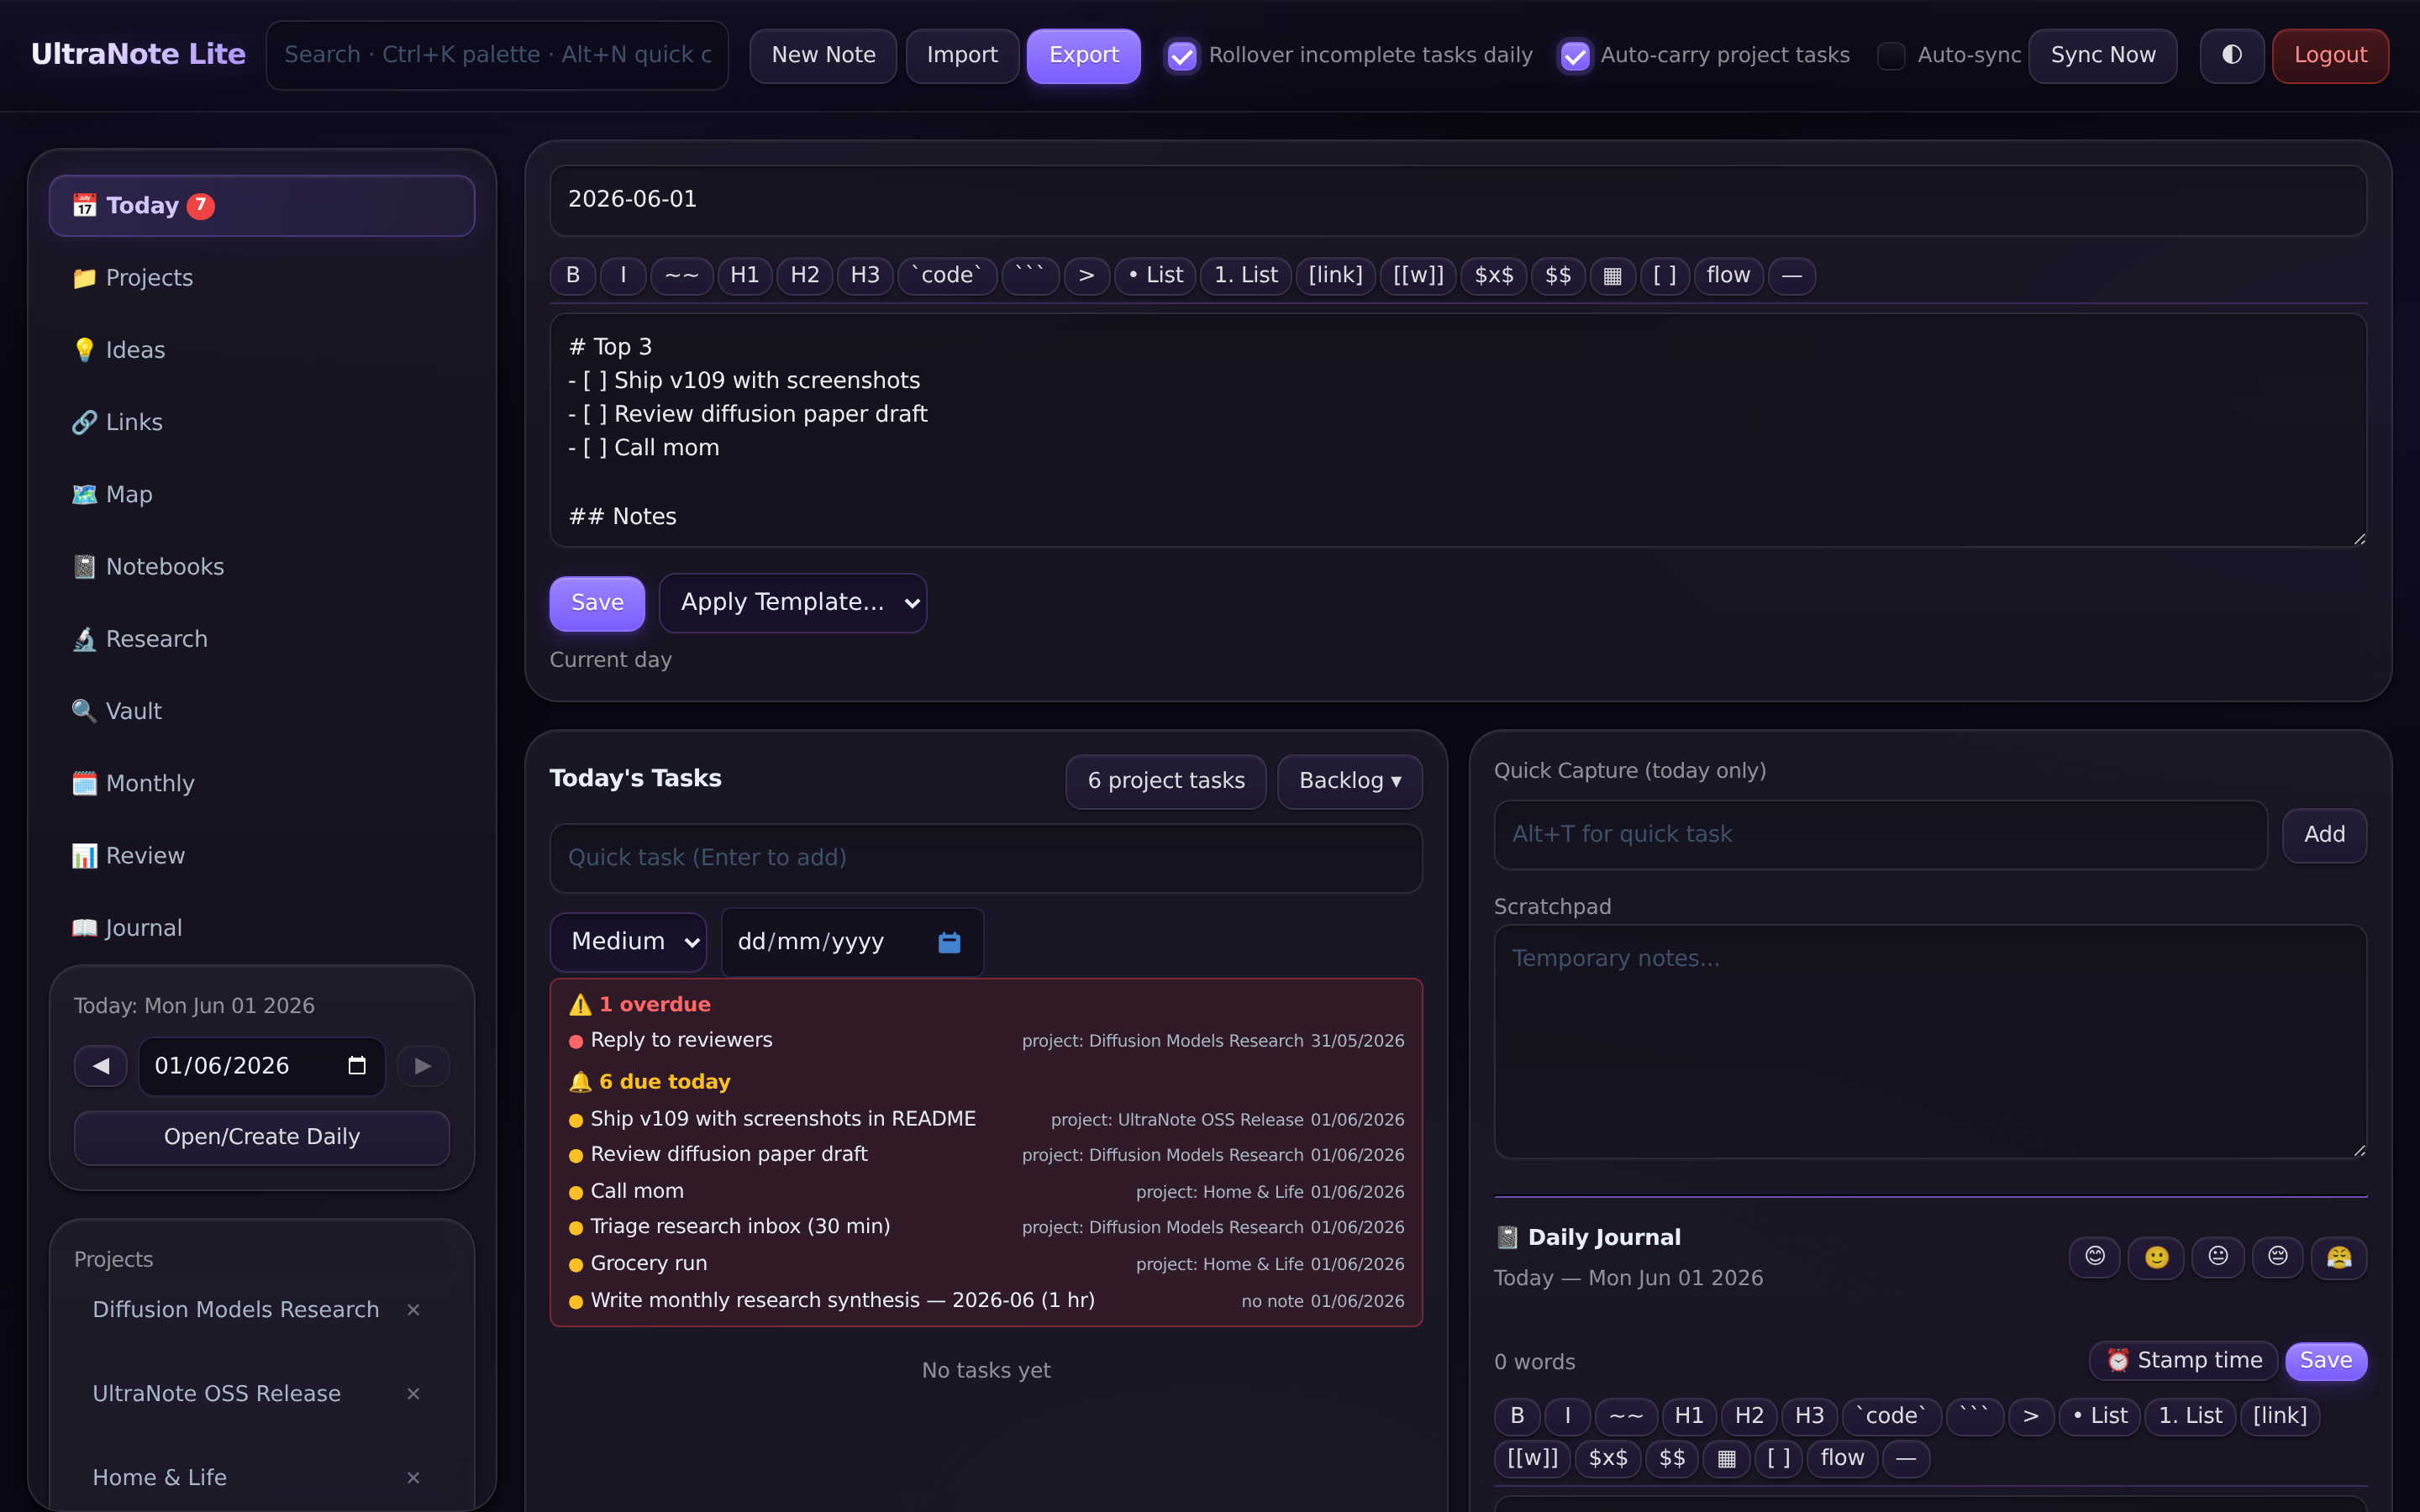Insert blockquote in note editor toolbar

(x=1087, y=275)
